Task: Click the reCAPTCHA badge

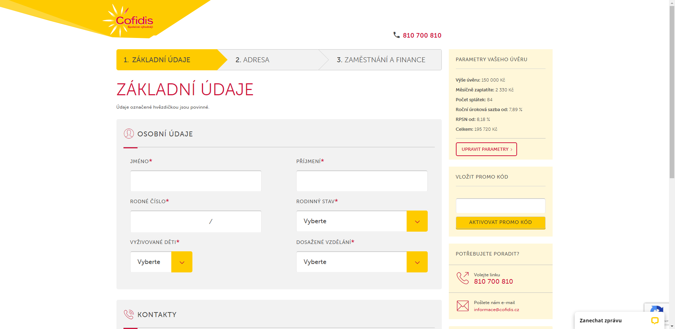Action: (x=656, y=307)
